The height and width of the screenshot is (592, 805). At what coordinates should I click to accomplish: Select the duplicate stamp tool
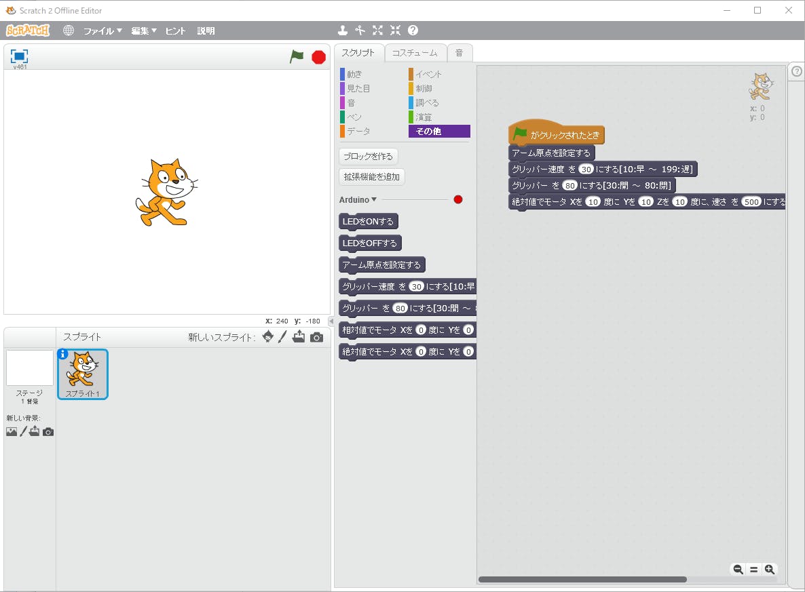[x=343, y=31]
